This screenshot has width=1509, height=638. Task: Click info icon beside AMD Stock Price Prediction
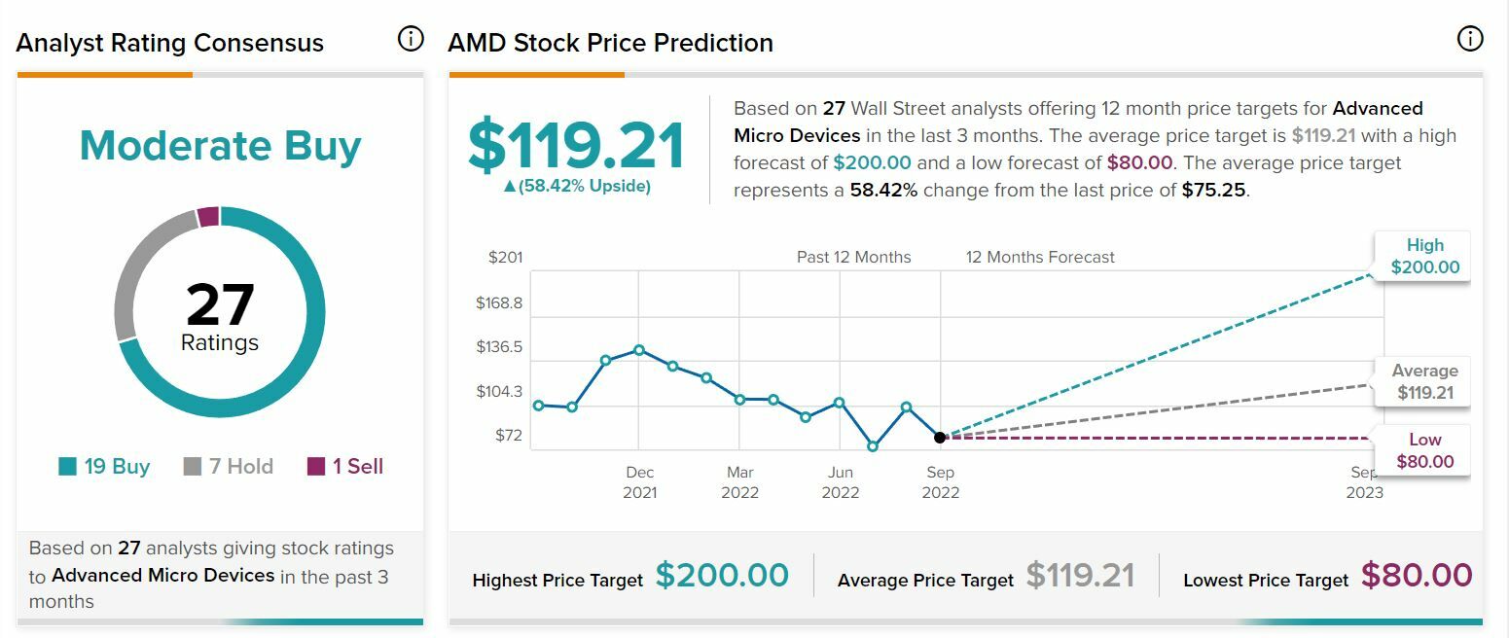point(1469,39)
